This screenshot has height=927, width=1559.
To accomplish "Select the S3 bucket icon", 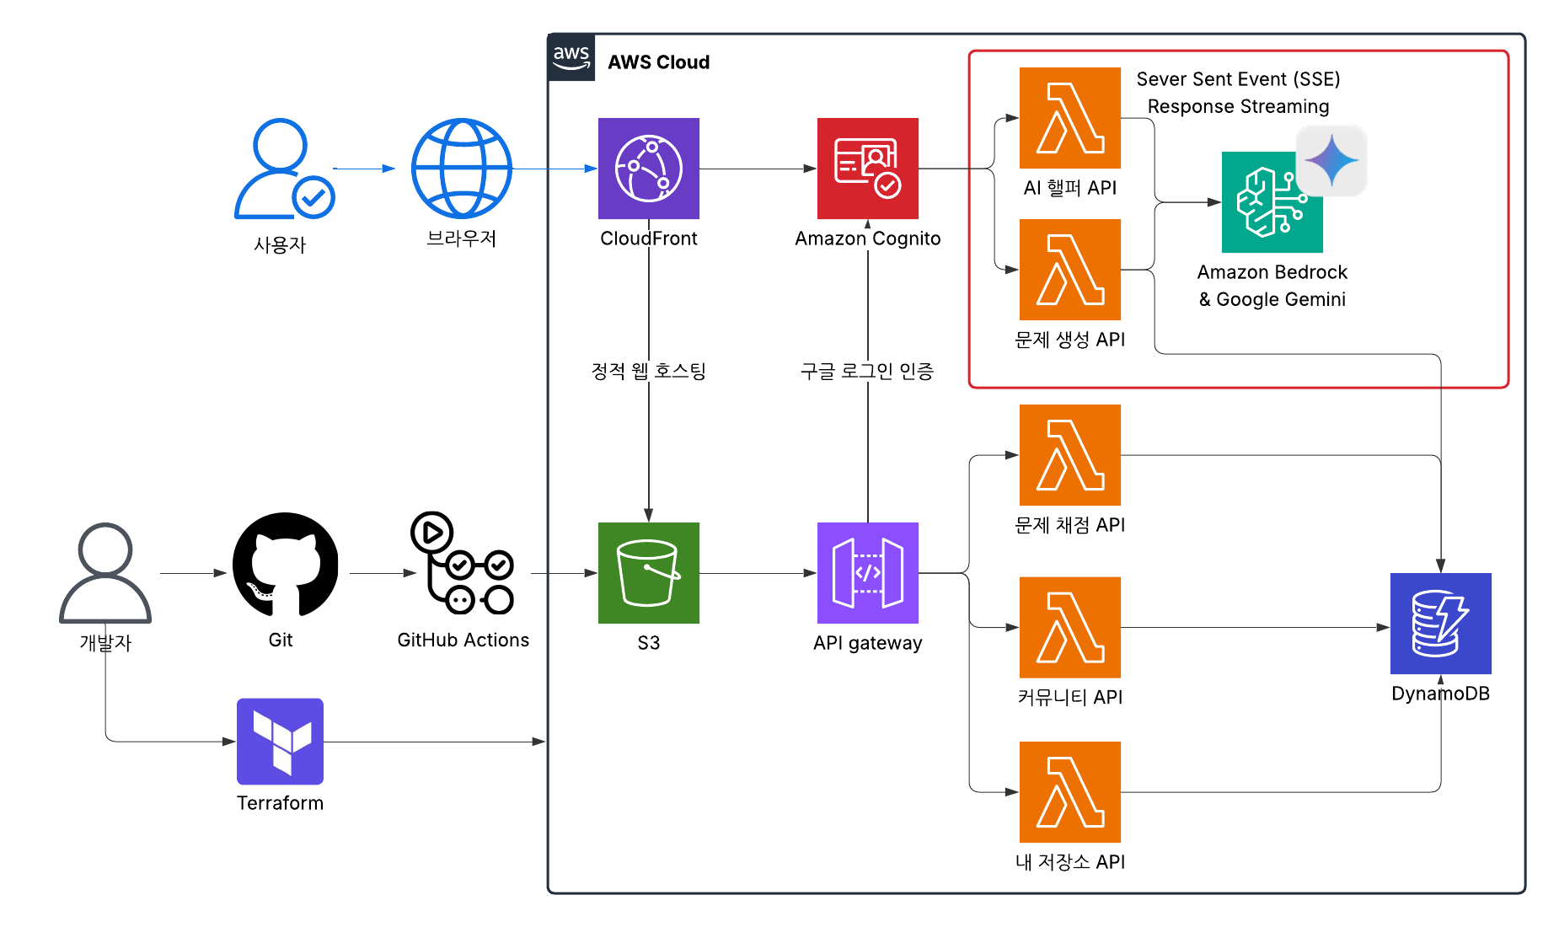I will pyautogui.click(x=649, y=573).
